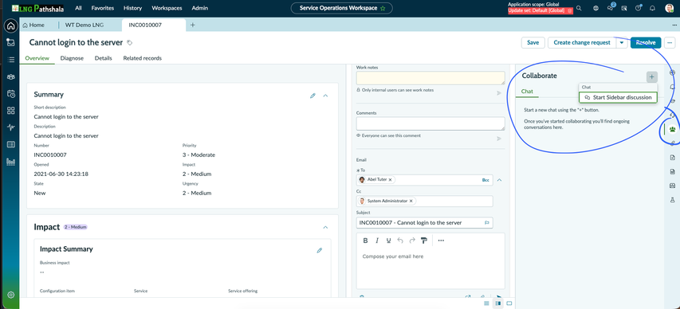
Task: Apply underline formatting in email editor
Action: (x=388, y=241)
